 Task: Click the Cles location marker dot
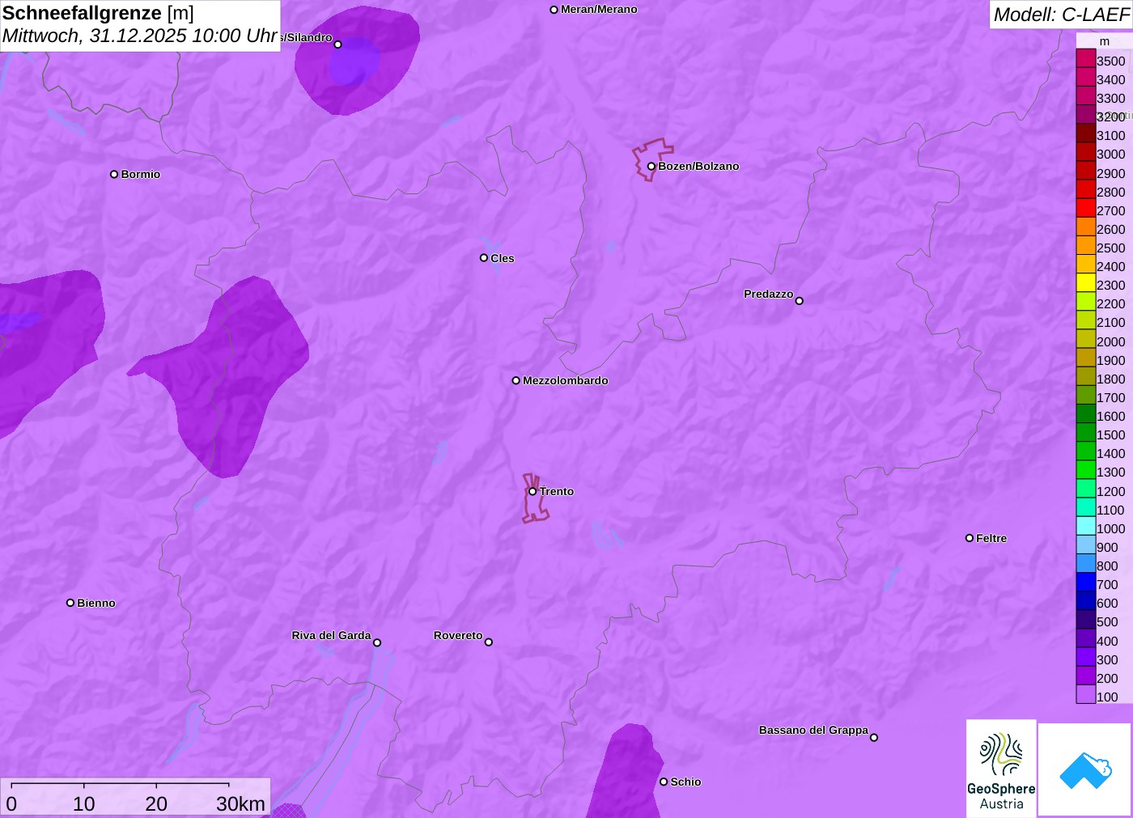point(484,258)
